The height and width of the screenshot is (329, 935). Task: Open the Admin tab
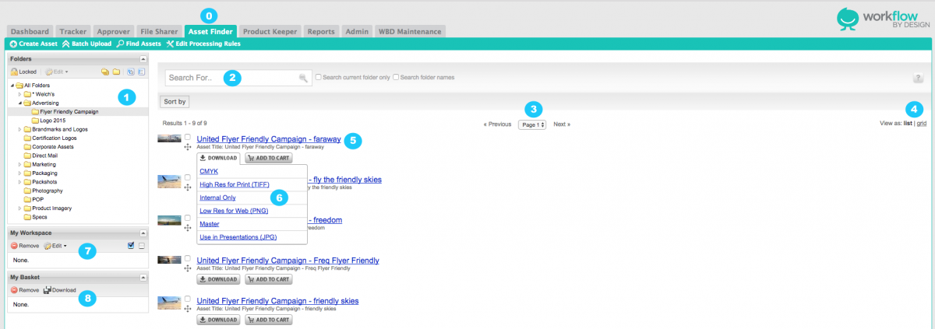click(x=357, y=31)
